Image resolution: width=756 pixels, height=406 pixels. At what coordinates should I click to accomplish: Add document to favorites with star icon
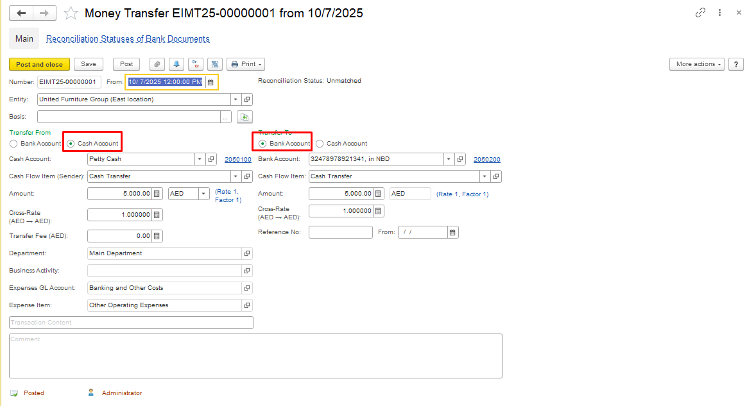(71, 13)
